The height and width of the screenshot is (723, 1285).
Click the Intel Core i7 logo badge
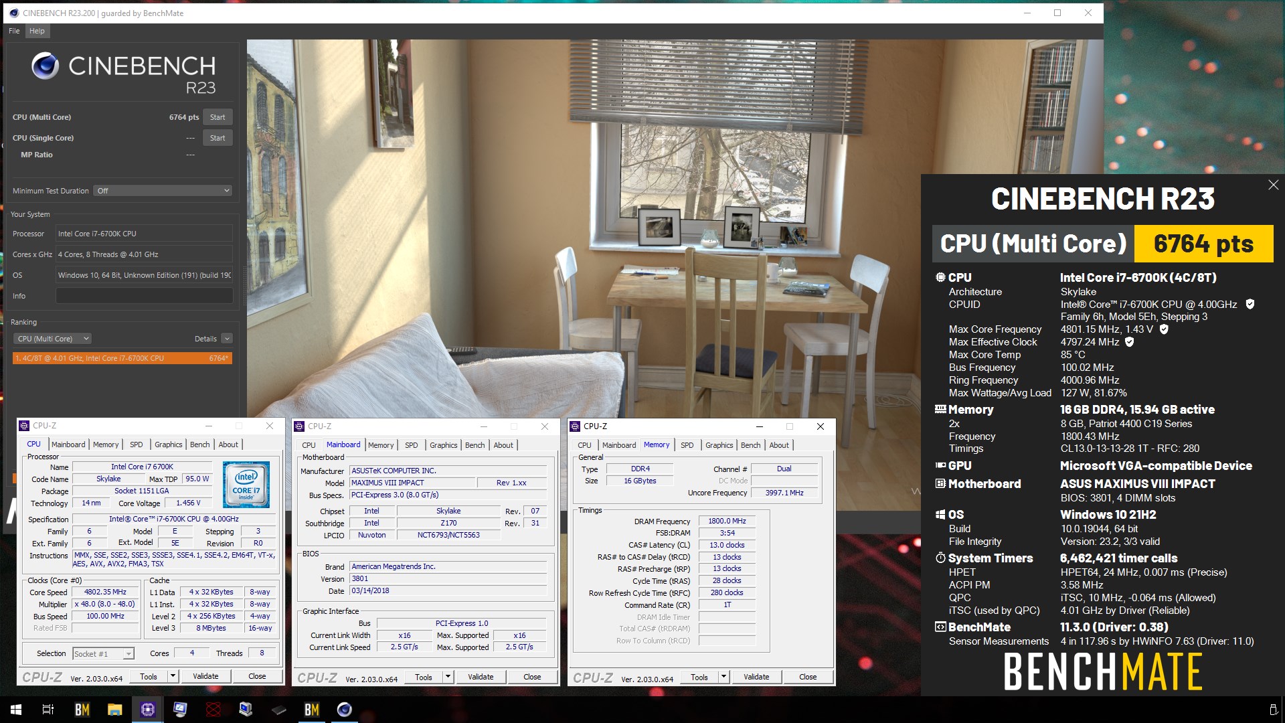click(246, 485)
